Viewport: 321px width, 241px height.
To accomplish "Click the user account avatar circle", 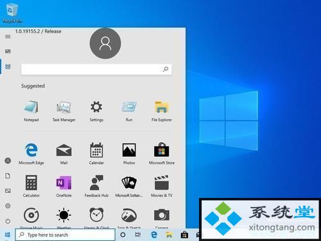I will click(x=105, y=43).
